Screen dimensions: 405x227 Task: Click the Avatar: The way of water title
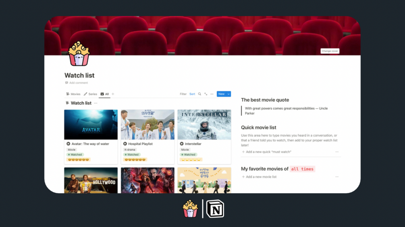pyautogui.click(x=90, y=144)
